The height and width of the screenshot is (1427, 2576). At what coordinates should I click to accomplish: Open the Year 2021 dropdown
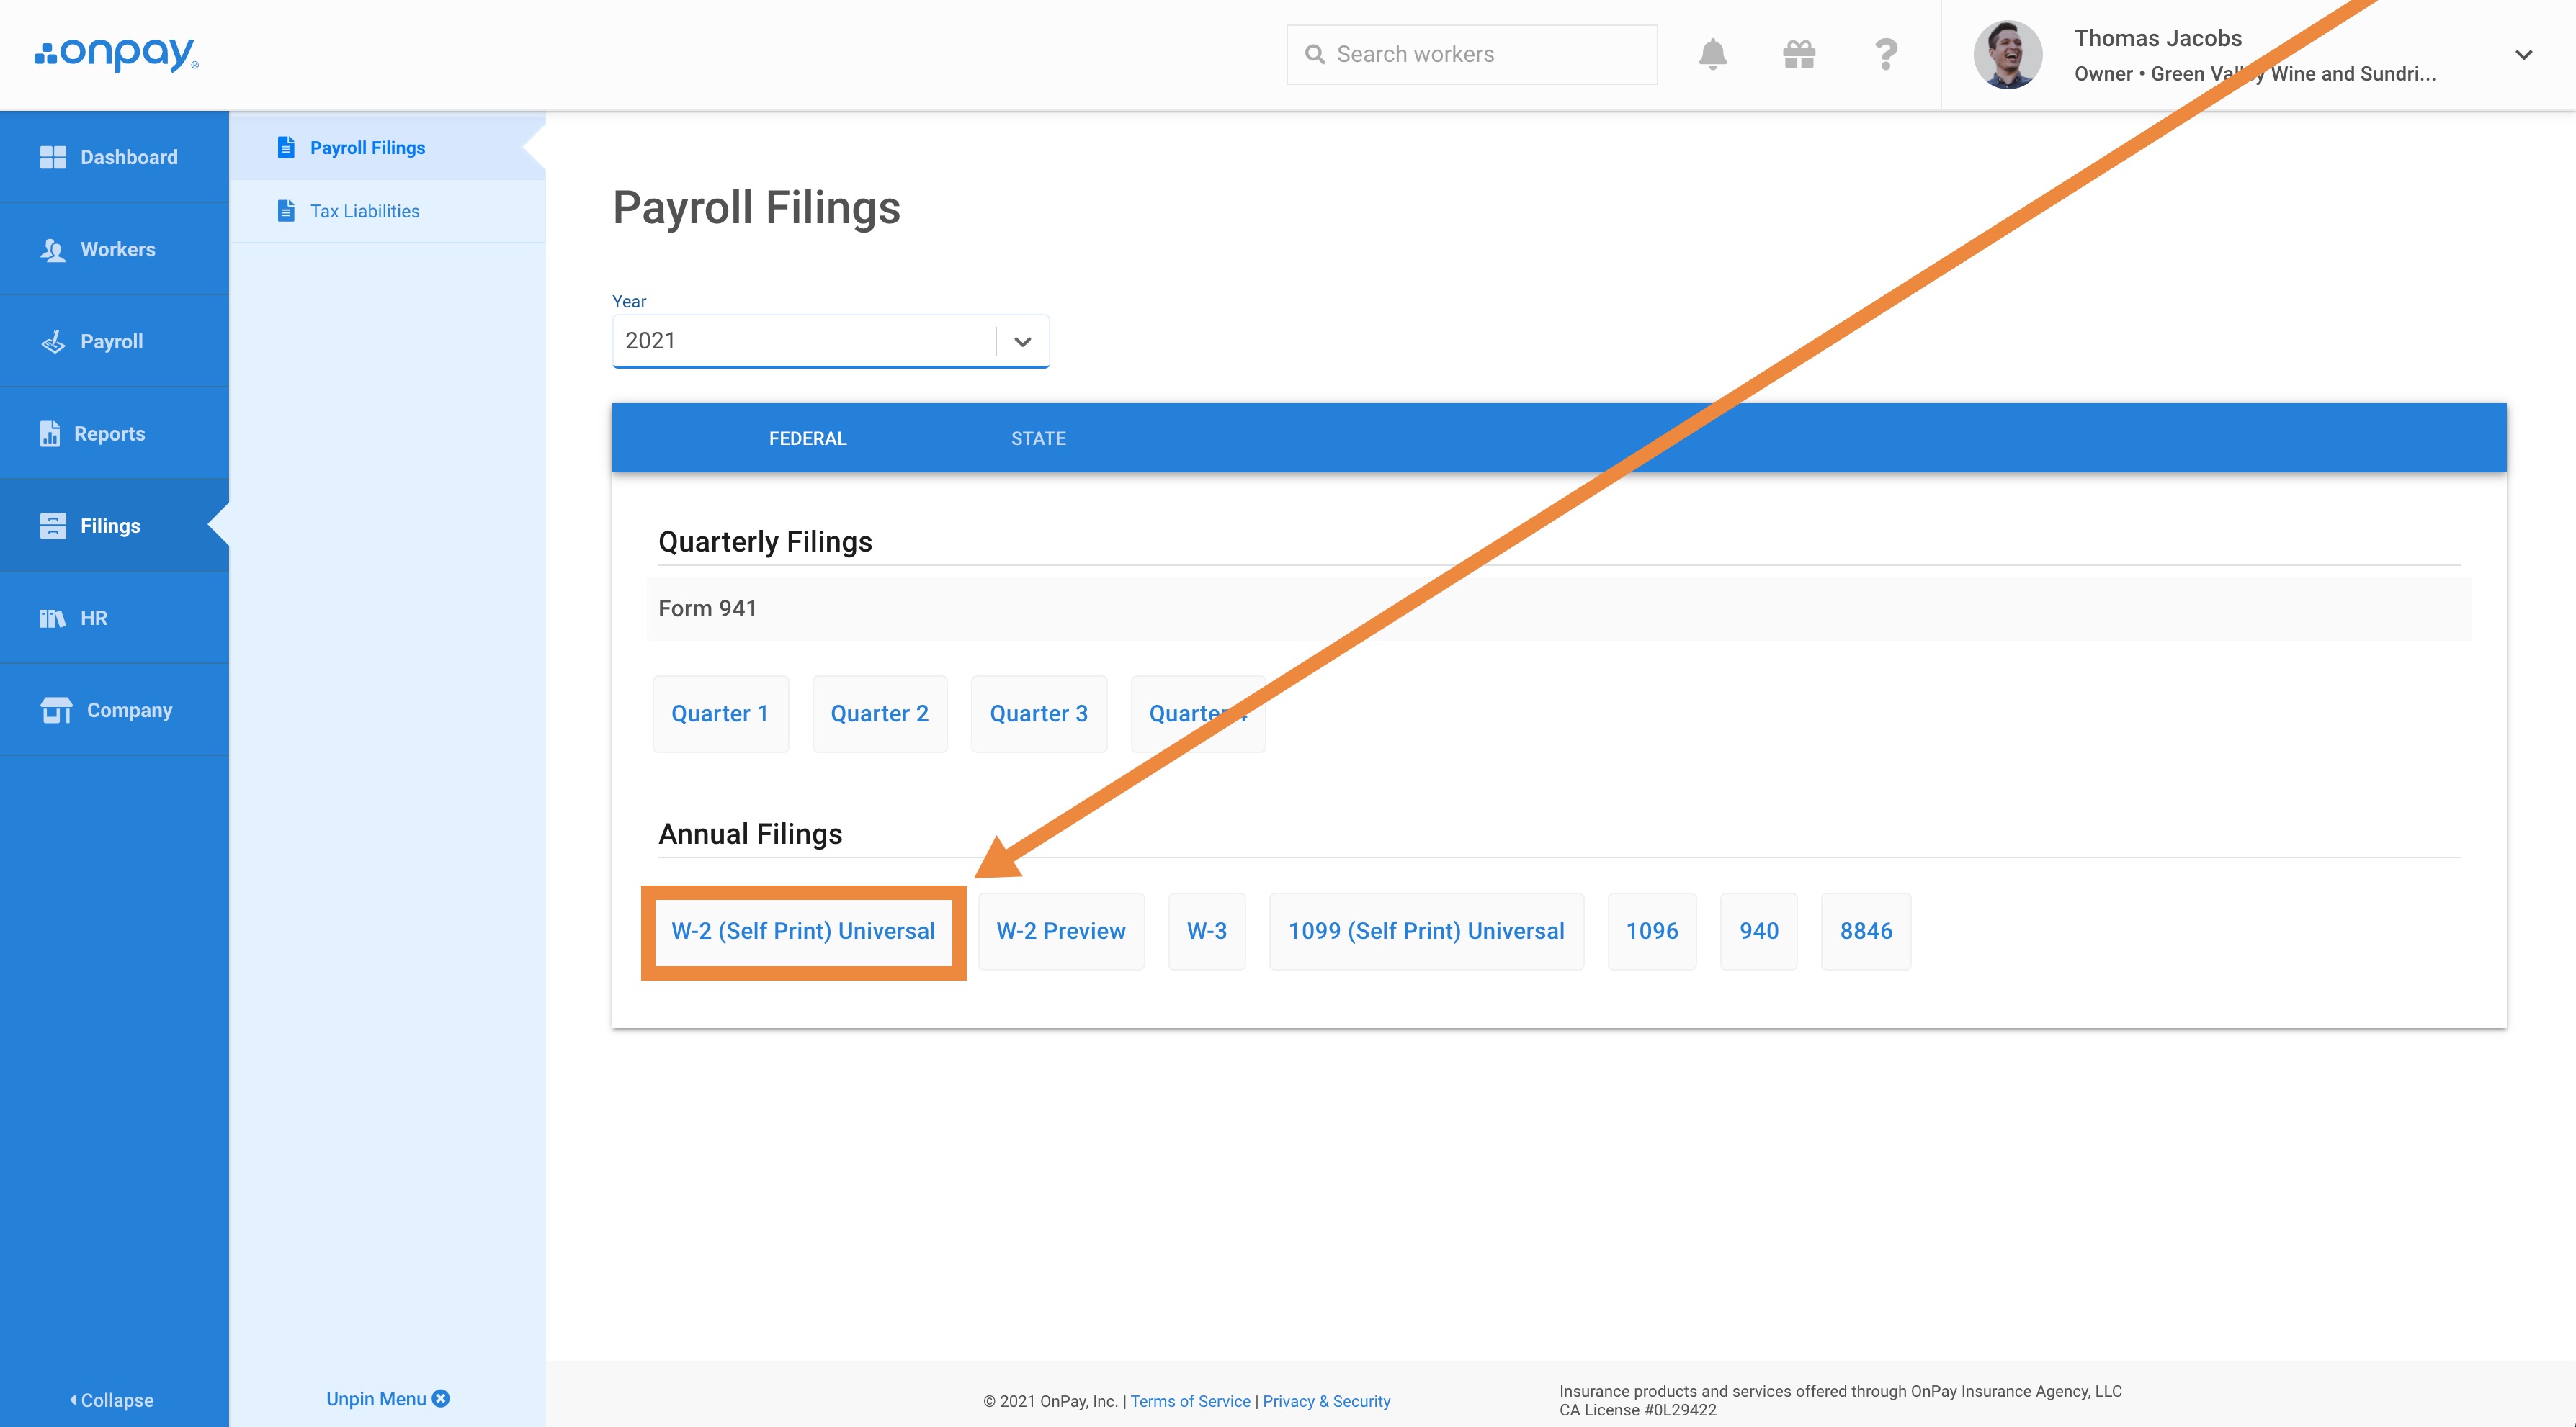(830, 341)
